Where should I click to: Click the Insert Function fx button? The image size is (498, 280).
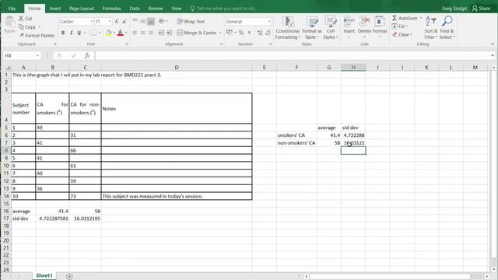(86, 55)
